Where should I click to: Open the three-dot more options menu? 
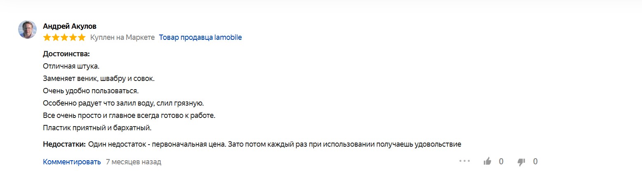point(464,161)
